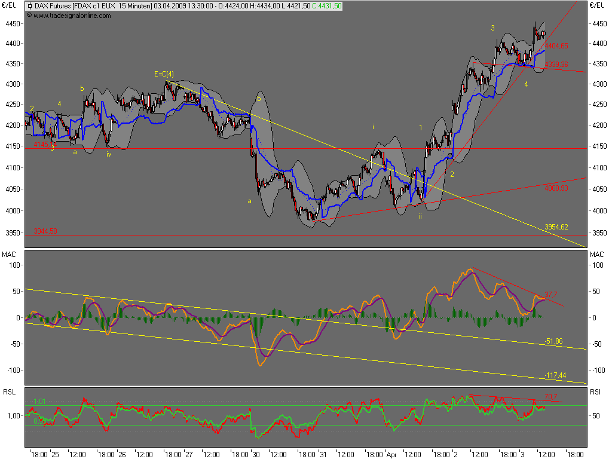Select the '26 date marker on time axis
Screen dimensions: 612x459
(122, 454)
